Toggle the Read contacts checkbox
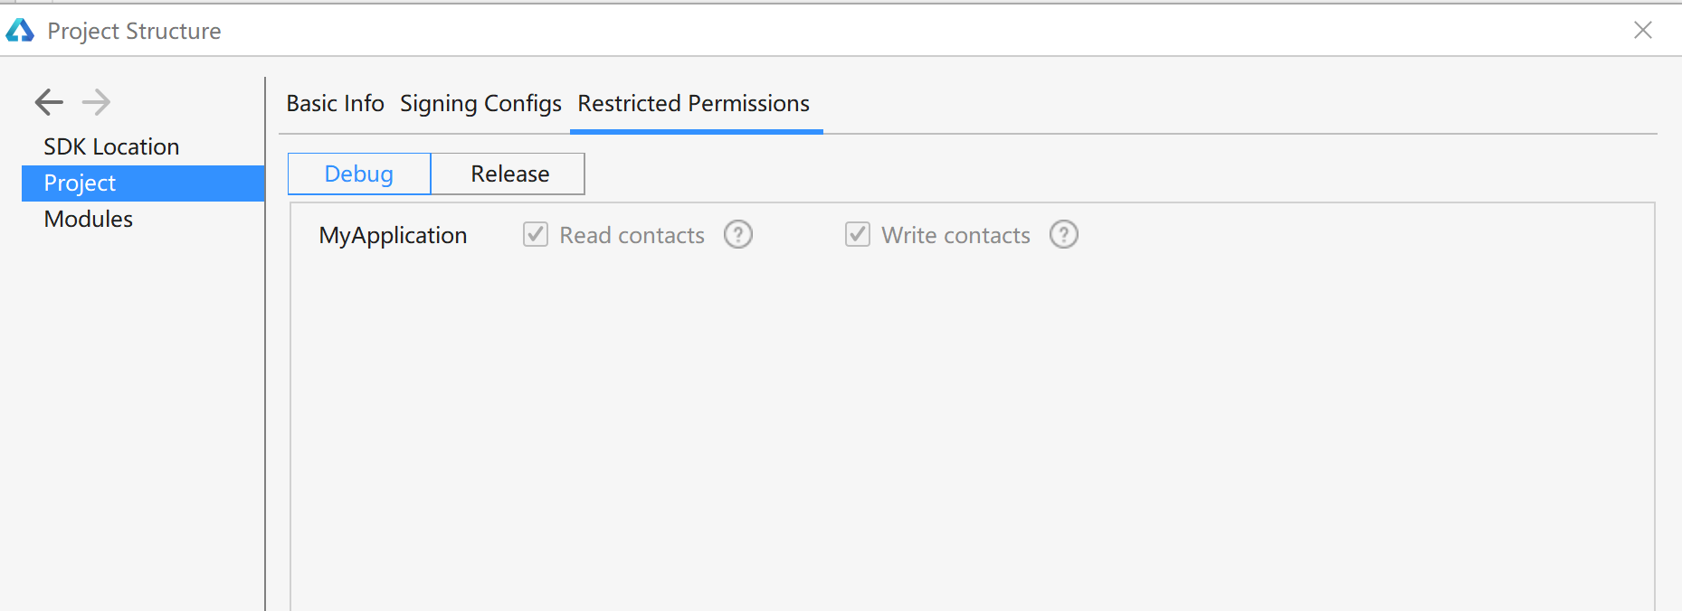The width and height of the screenshot is (1682, 611). 536,235
